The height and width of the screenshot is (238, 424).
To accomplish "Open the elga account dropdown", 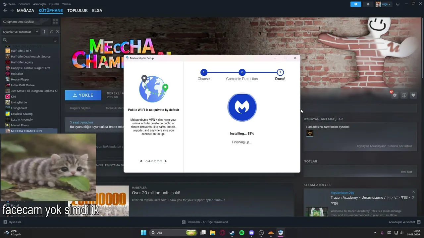I will click(384, 4).
